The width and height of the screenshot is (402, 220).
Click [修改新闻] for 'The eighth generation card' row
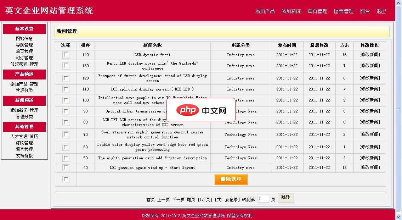click(369, 158)
